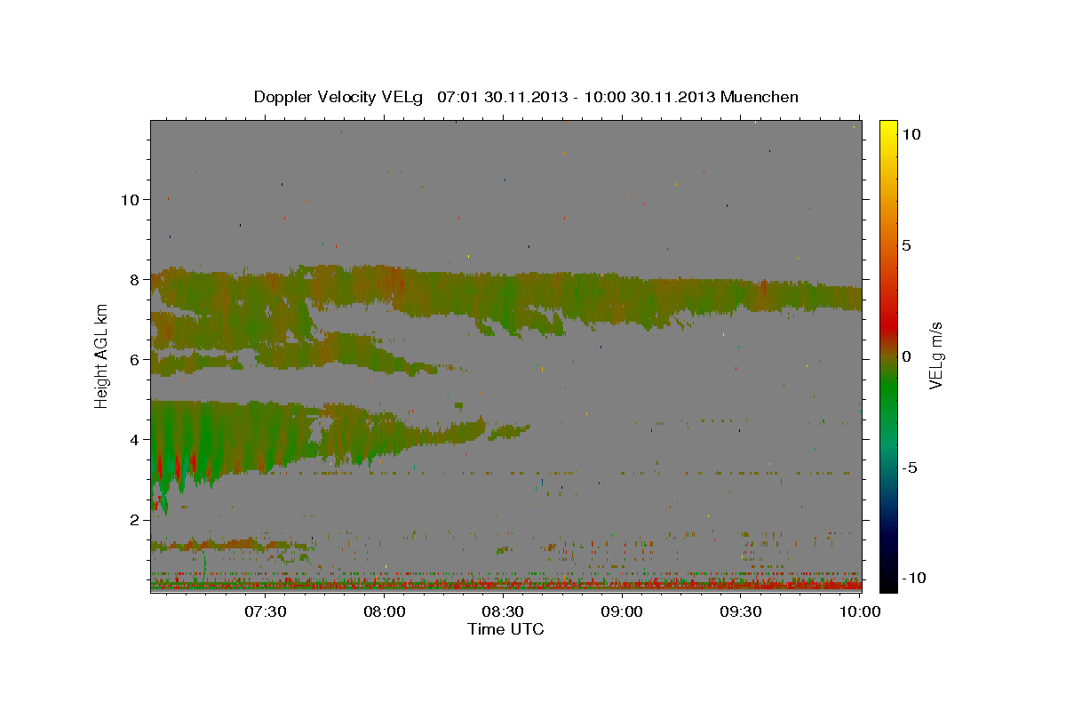Click the 09:30 time tick label

pyautogui.click(x=742, y=611)
